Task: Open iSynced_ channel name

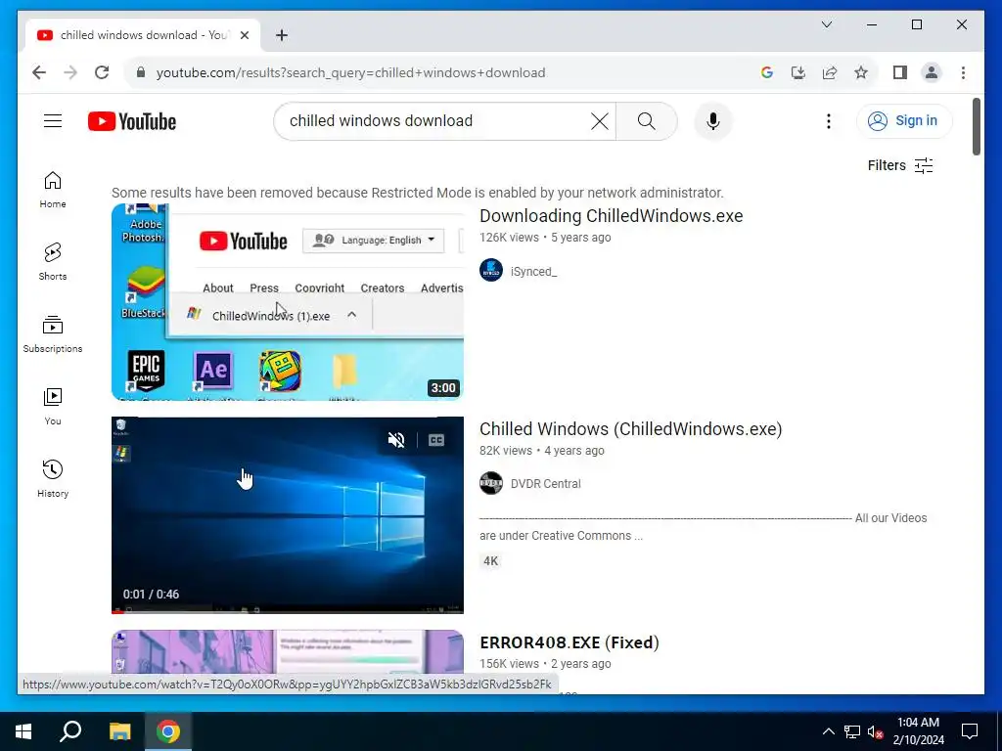Action: coord(533,272)
